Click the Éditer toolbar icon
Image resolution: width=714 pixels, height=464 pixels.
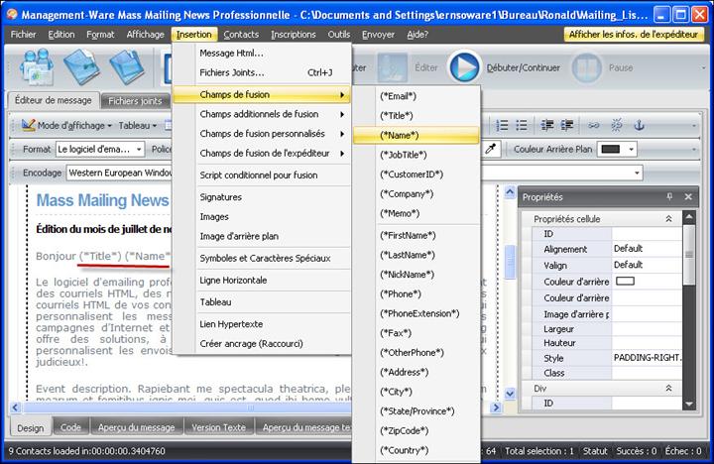393,67
